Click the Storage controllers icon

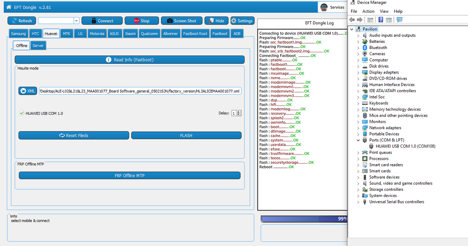pos(365,189)
